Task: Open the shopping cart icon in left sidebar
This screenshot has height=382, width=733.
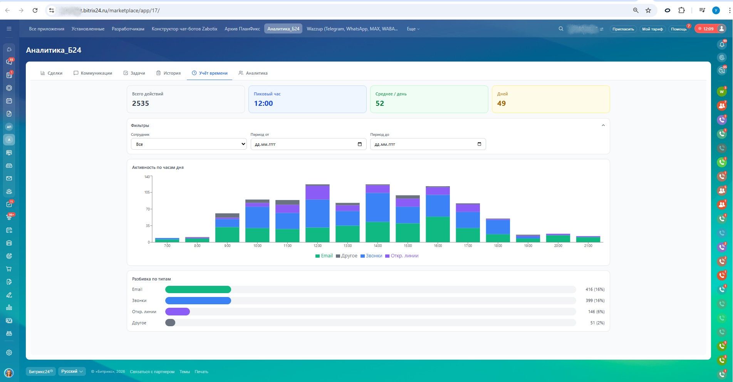Action: [x=9, y=269]
